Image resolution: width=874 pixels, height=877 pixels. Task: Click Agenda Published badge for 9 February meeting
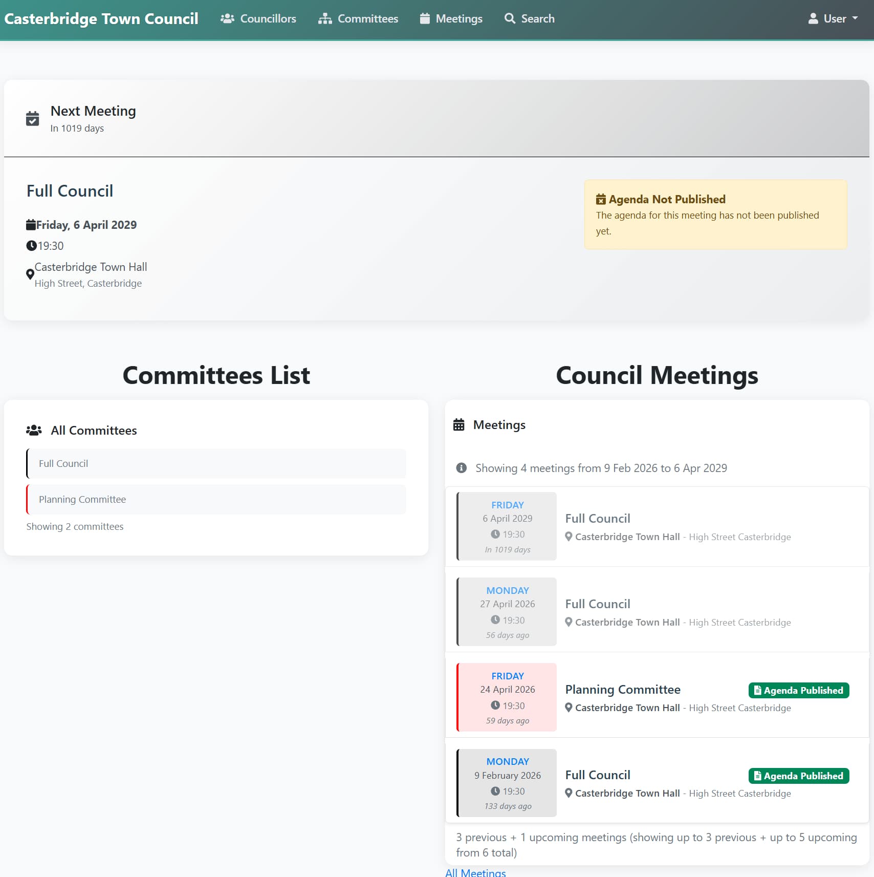pyautogui.click(x=799, y=776)
